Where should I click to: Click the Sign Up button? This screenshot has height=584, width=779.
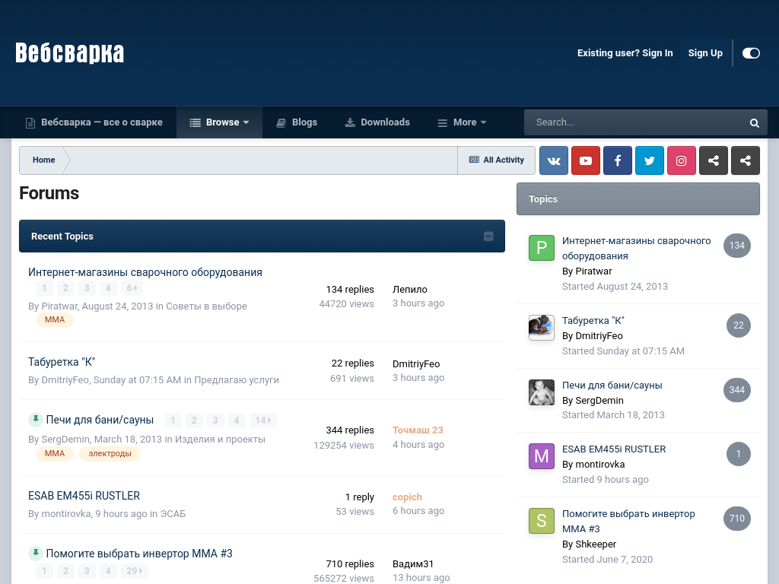(x=705, y=53)
